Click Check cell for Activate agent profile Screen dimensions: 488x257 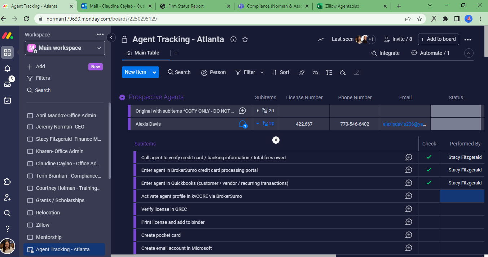[429, 196]
